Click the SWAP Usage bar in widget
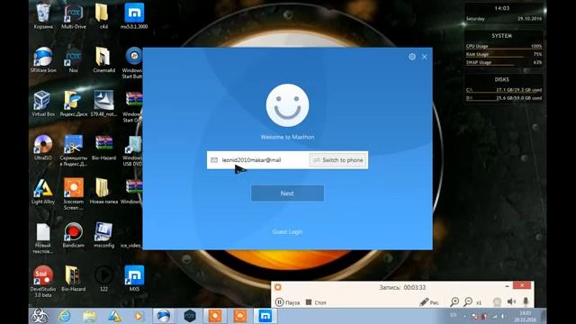576x324 pixels. [x=504, y=63]
